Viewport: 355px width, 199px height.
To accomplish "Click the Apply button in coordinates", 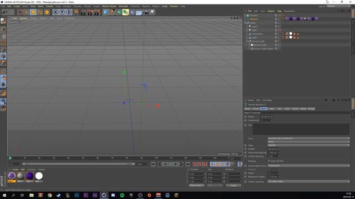I will [x=234, y=186].
